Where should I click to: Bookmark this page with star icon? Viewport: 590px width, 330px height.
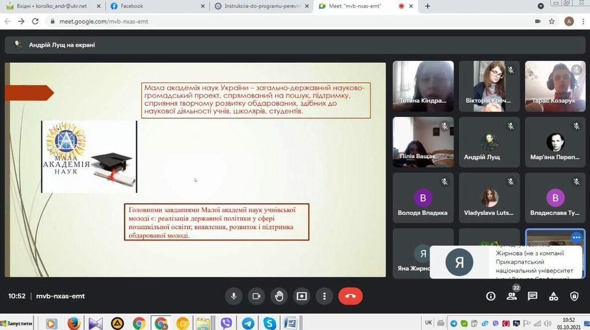(551, 21)
